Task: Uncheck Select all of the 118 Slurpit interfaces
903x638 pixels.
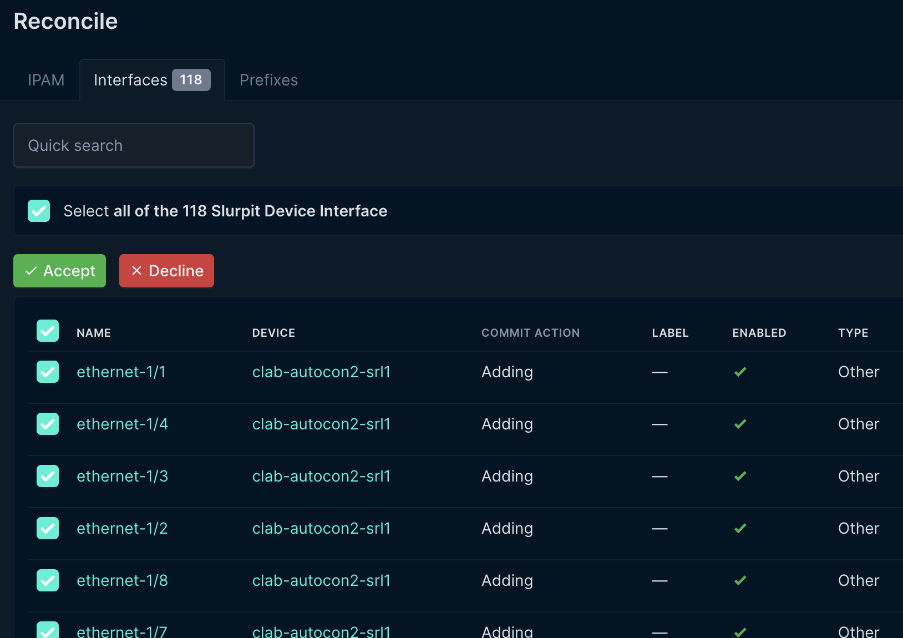Action: [x=39, y=211]
